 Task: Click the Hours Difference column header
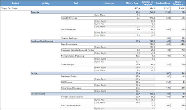[x=178, y=3]
